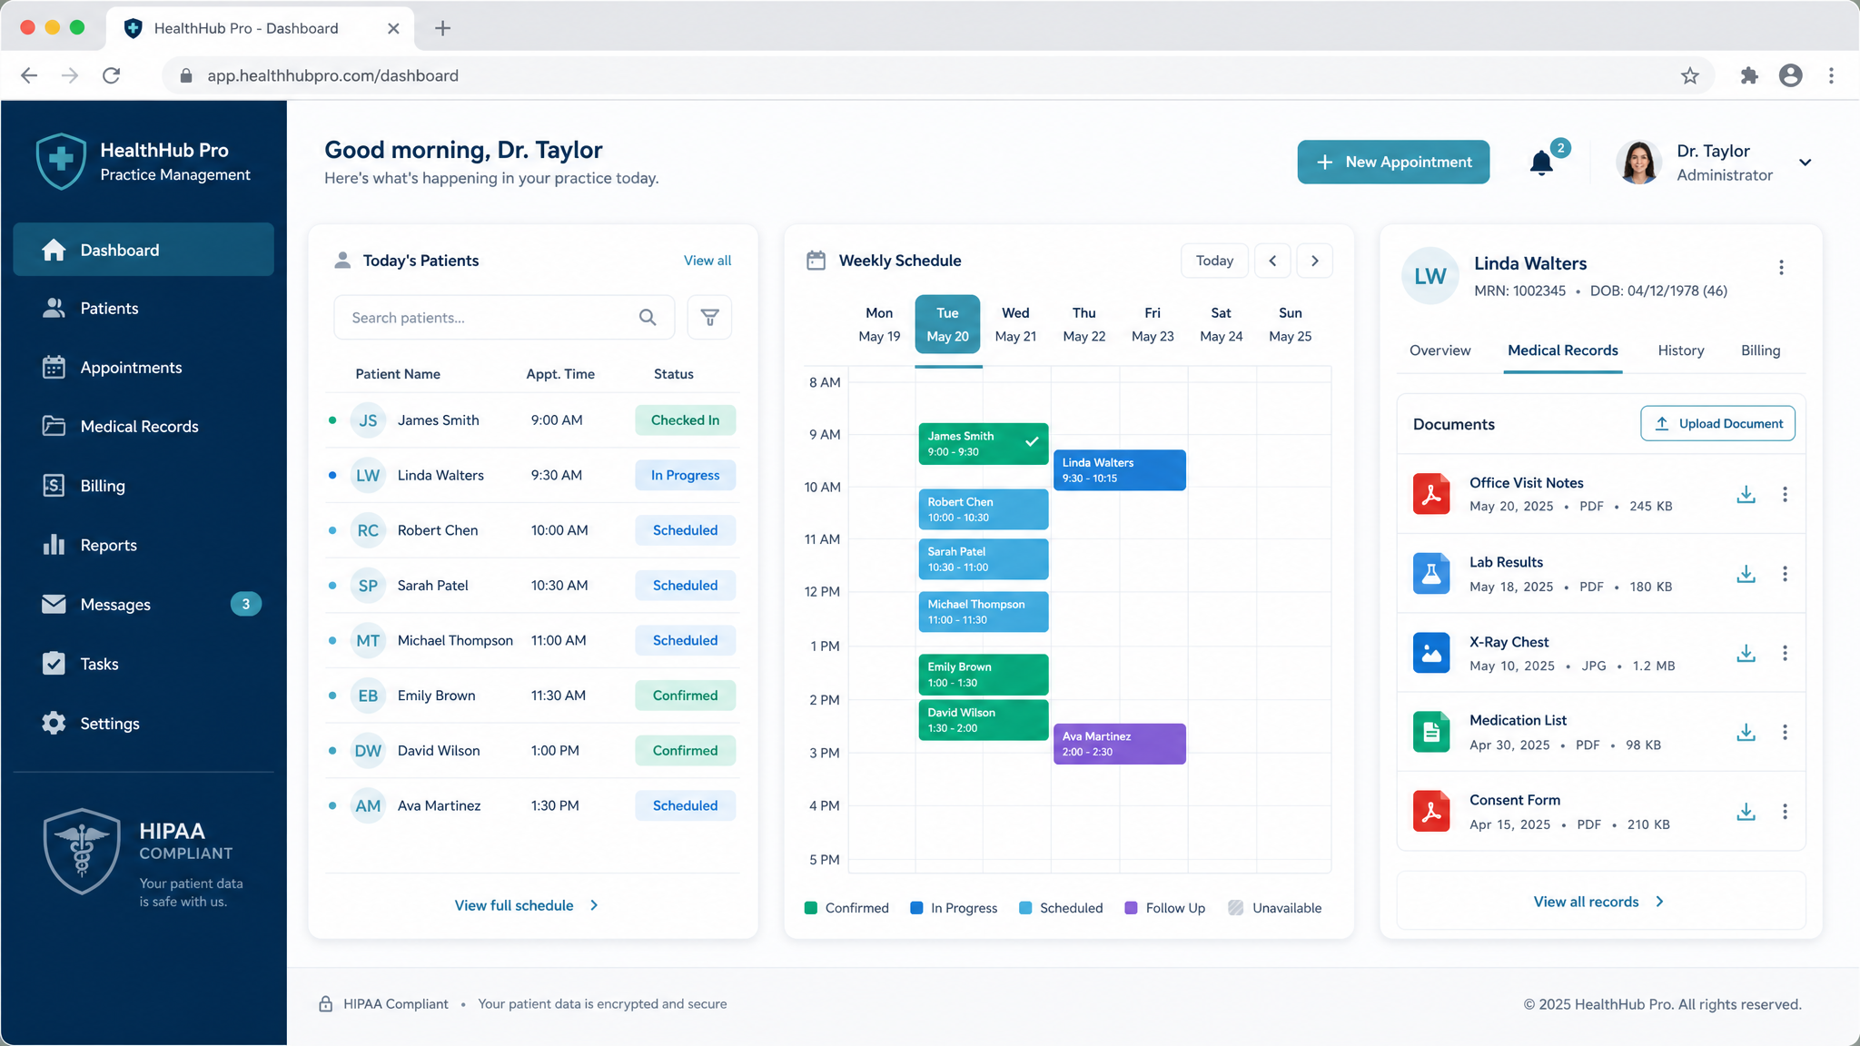This screenshot has height=1046, width=1860.
Task: Open Settings in the sidebar
Action: [x=143, y=724]
